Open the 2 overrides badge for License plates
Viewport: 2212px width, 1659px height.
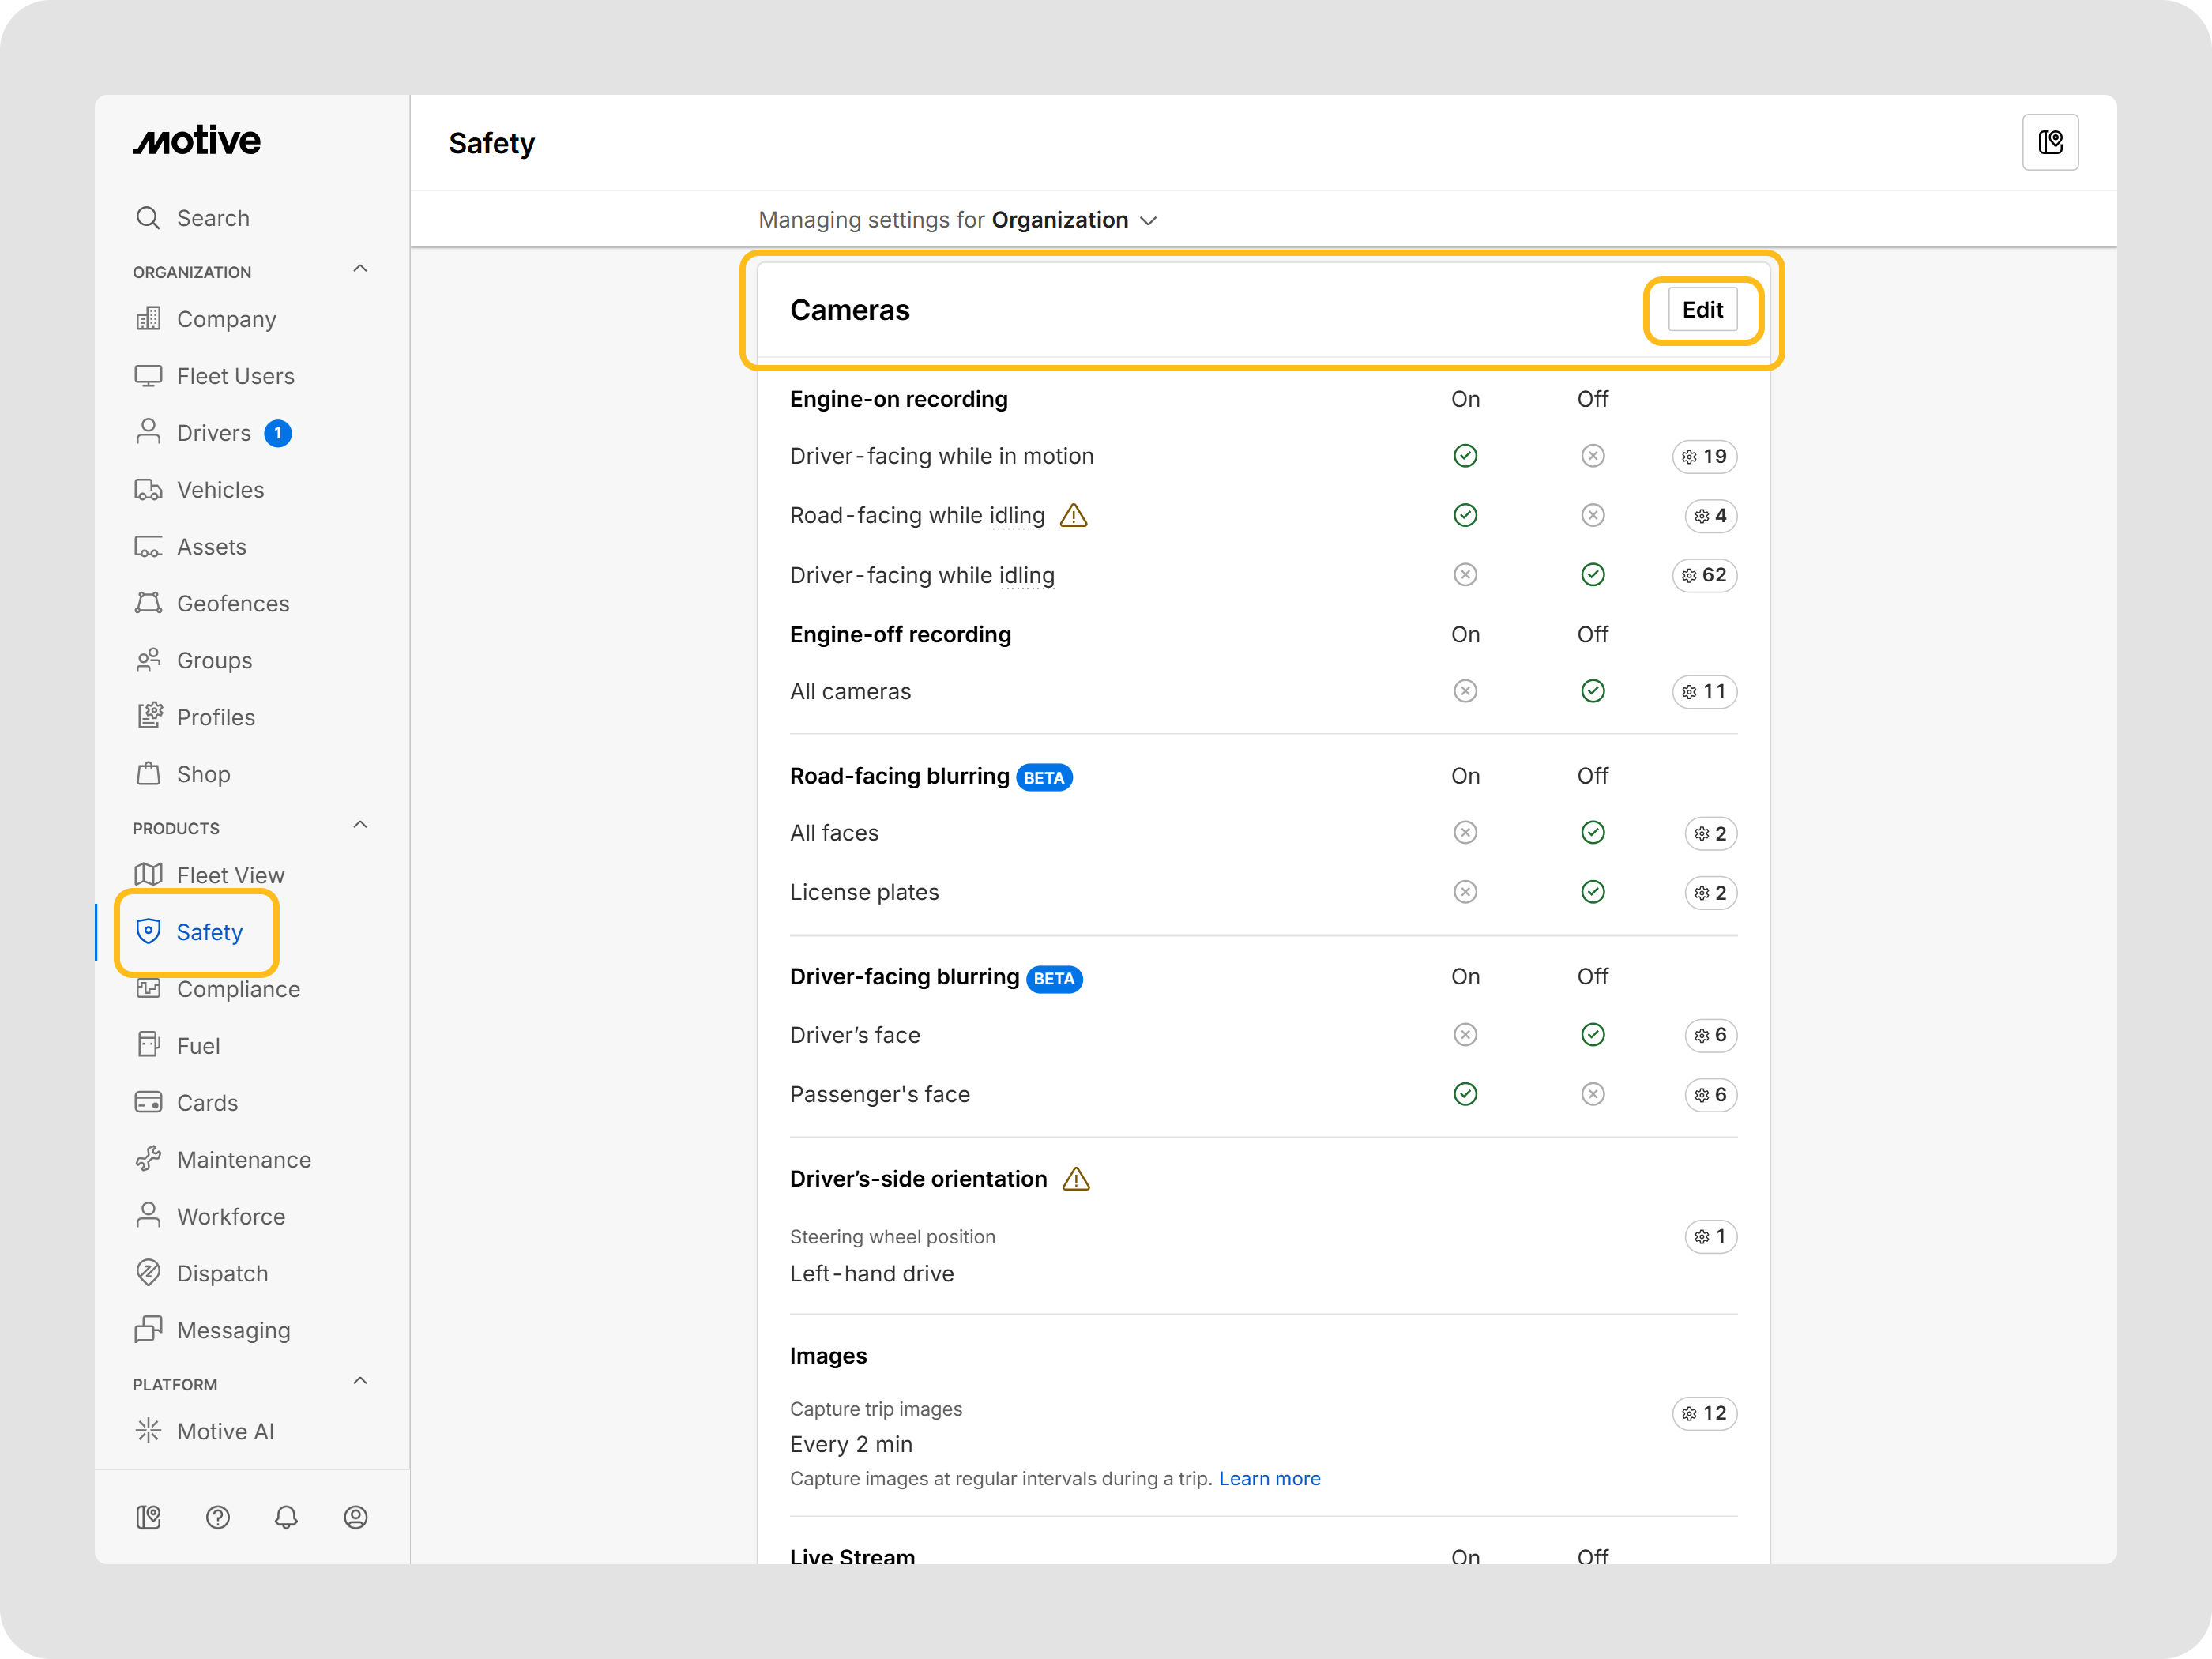tap(1710, 892)
